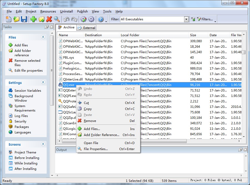Open the Languages settings link

[x=23, y=132]
